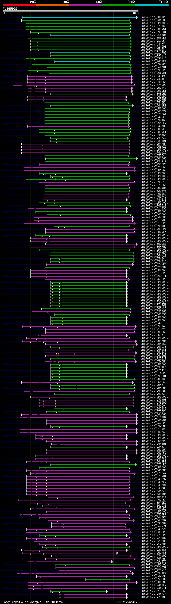Select the UniRef100_Q57TY2 label
This screenshot has width=171, height=604.
[153, 88]
